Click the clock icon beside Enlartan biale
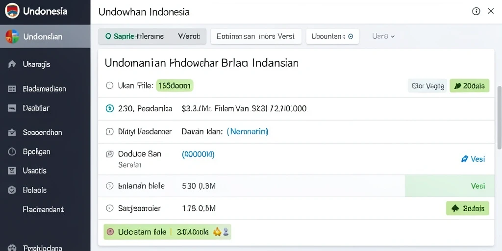Screen dimensions: 502x251 tap(109, 186)
